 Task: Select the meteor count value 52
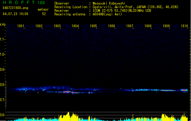(44, 14)
